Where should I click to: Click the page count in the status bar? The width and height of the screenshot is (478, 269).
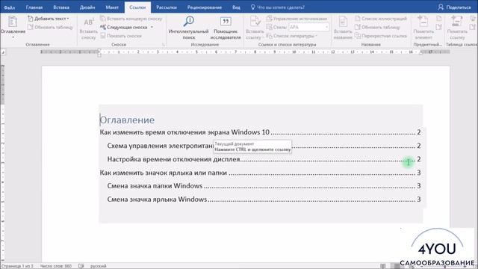click(17, 266)
